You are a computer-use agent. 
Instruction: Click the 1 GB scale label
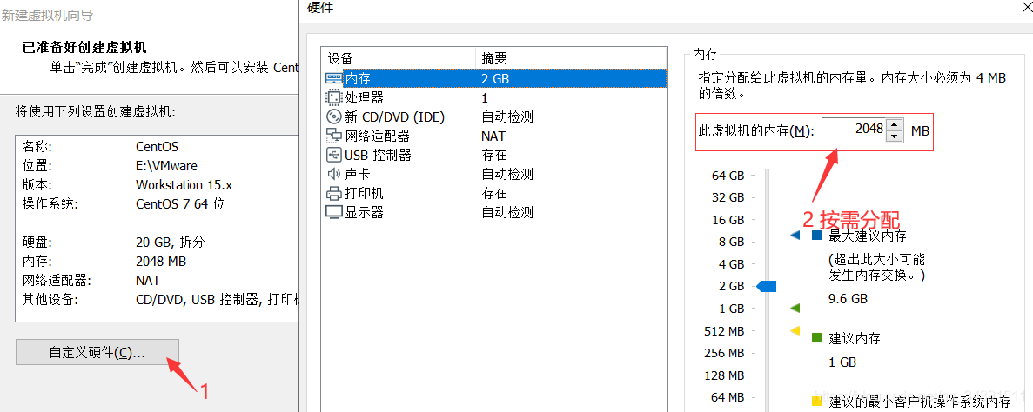pos(731,309)
